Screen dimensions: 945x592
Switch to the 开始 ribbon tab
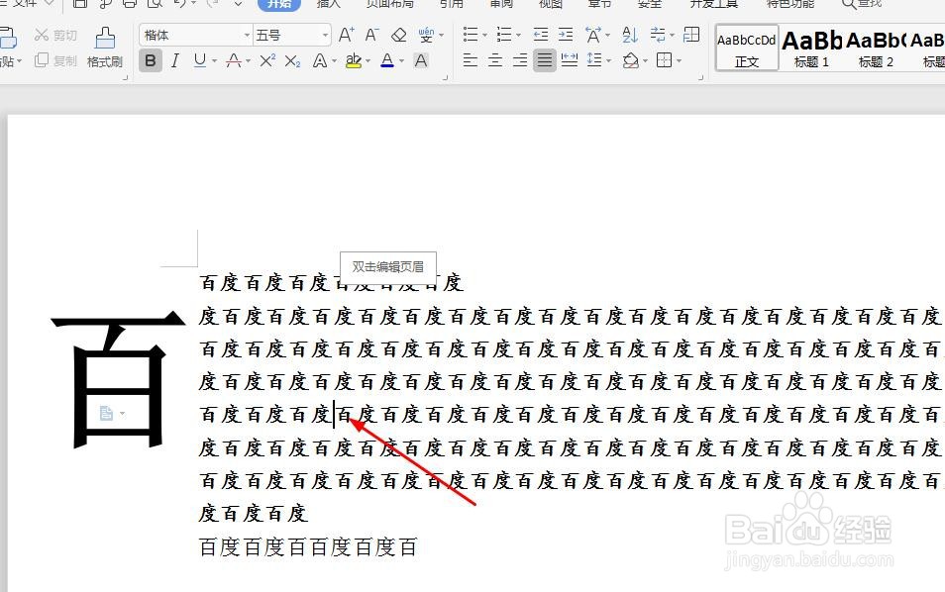[x=279, y=4]
